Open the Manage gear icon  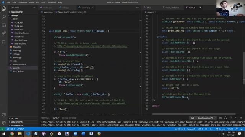tap(4, 123)
